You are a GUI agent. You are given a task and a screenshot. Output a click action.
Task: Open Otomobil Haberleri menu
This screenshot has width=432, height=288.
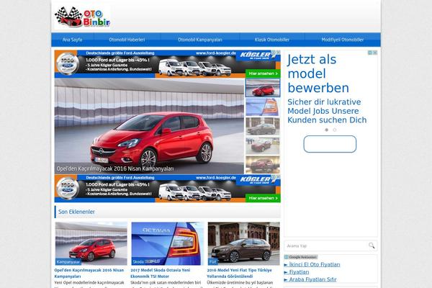coord(127,40)
